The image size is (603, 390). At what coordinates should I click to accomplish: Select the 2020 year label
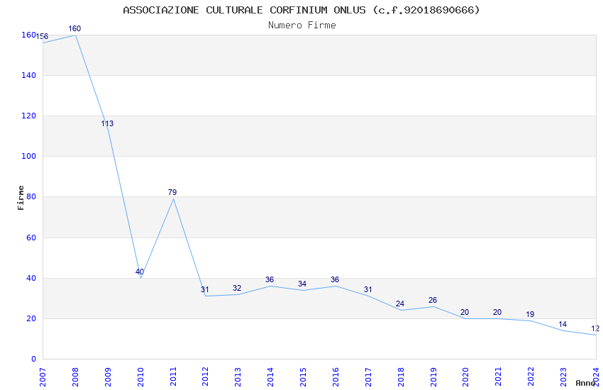(x=465, y=377)
